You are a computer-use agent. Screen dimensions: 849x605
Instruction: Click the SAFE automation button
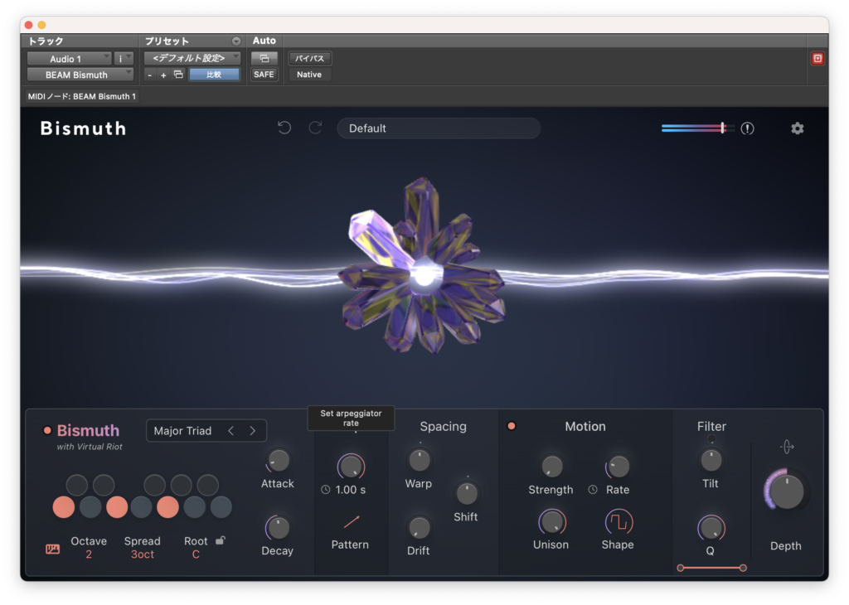pos(264,75)
